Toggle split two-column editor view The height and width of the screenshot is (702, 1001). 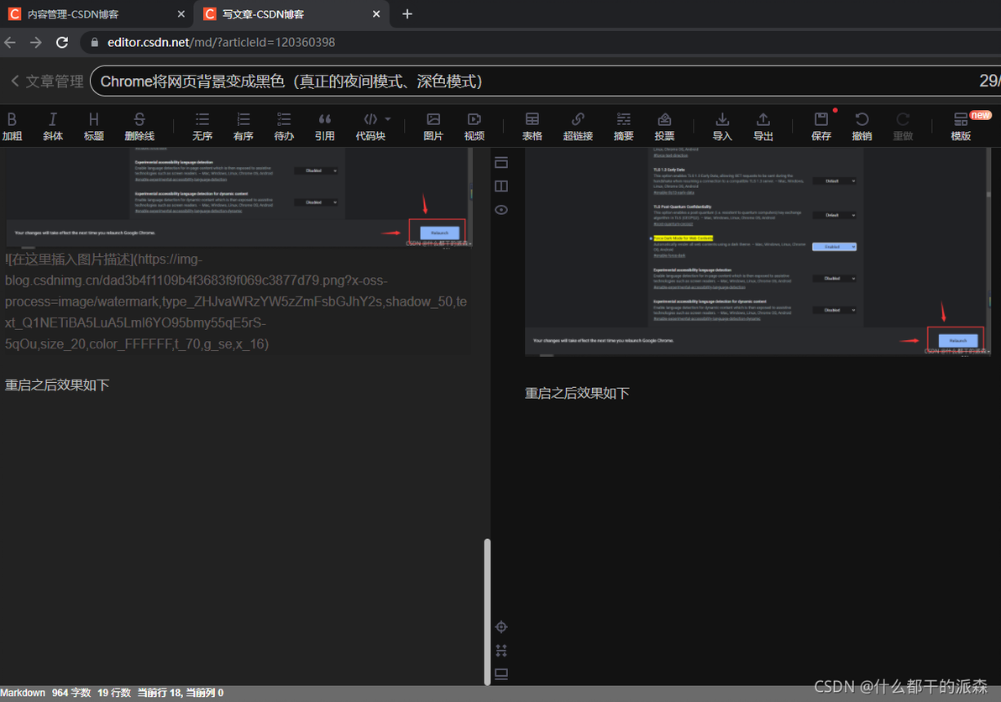(501, 186)
